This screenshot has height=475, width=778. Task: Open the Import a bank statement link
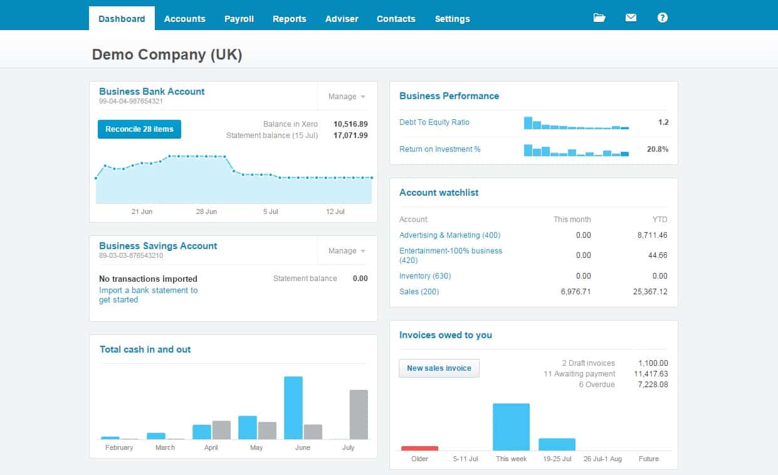click(x=149, y=291)
